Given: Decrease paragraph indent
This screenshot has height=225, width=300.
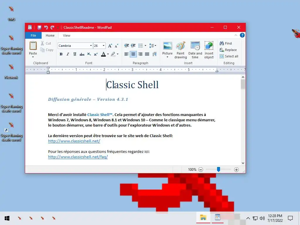Looking at the screenshot, I should [127, 45].
